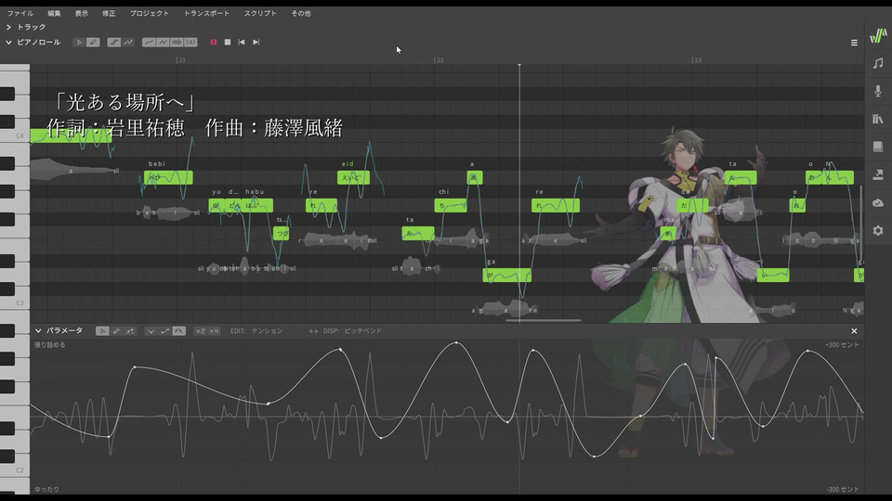Toggle phoneme [a] display button

point(190,42)
